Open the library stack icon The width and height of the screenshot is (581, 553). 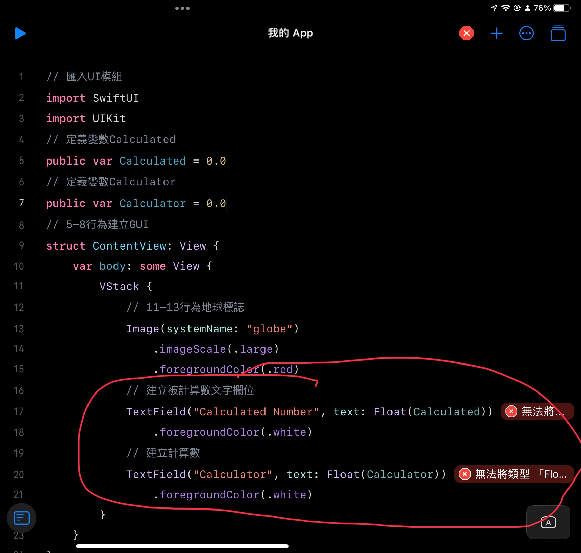pyautogui.click(x=558, y=34)
